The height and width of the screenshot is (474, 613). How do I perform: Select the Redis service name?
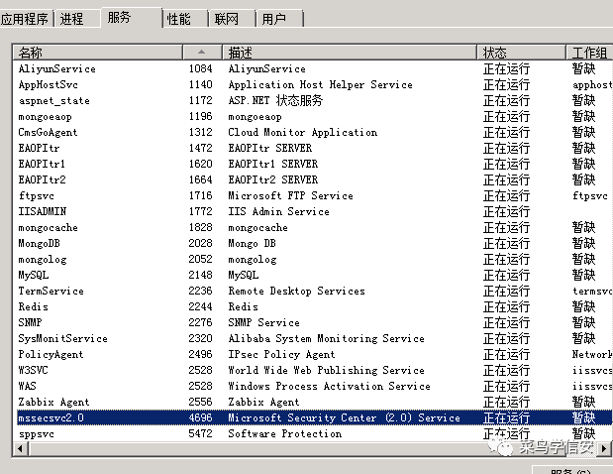click(x=34, y=306)
